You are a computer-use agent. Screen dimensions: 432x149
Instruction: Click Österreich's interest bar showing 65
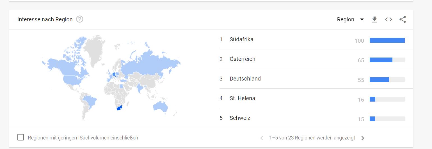pyautogui.click(x=381, y=60)
